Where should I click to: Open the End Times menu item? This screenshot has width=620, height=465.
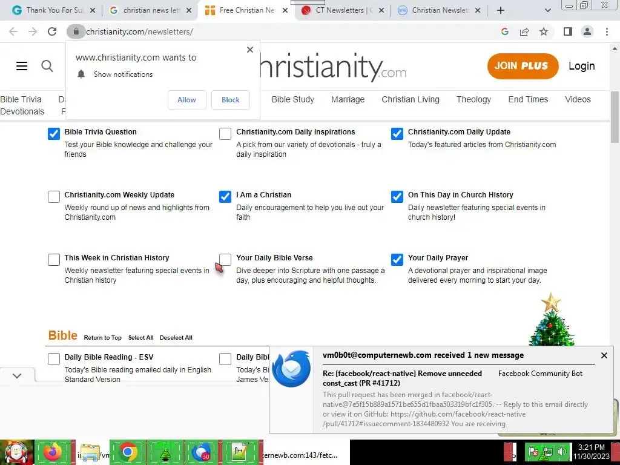click(x=528, y=99)
